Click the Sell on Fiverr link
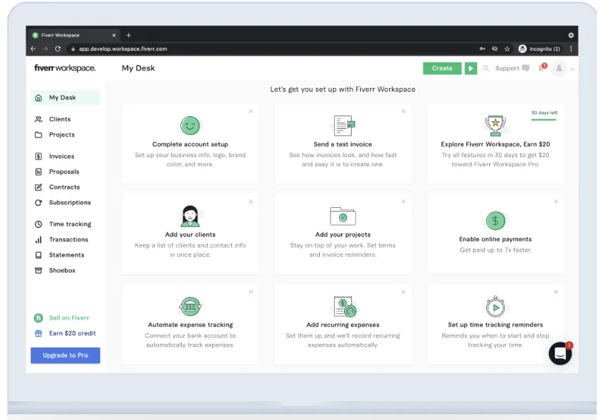Viewport: 599px width, 420px height. click(x=61, y=318)
